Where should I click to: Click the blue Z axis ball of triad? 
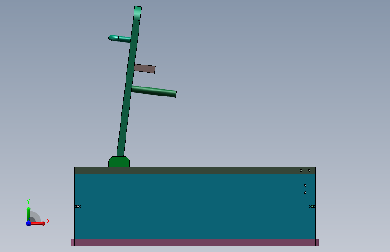pos(28,223)
